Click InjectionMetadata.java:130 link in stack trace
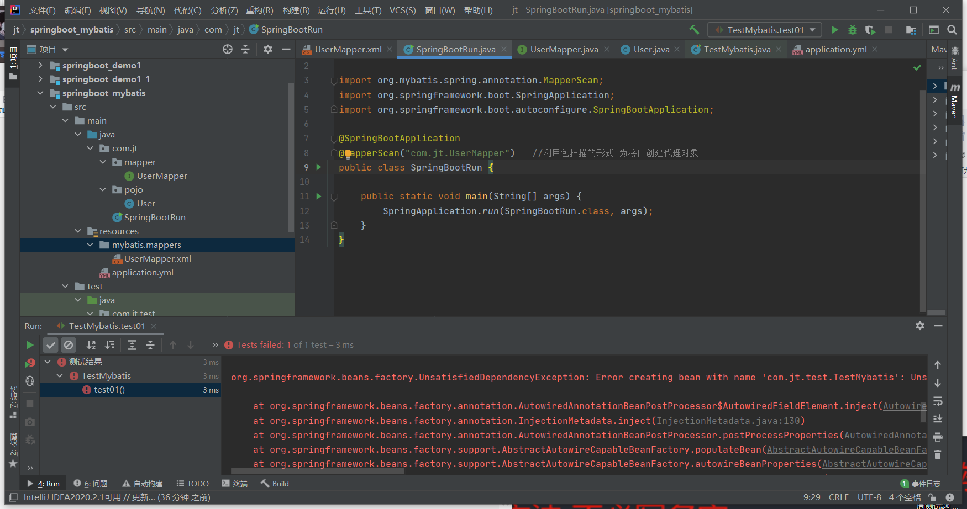Image resolution: width=967 pixels, height=509 pixels. click(728, 421)
